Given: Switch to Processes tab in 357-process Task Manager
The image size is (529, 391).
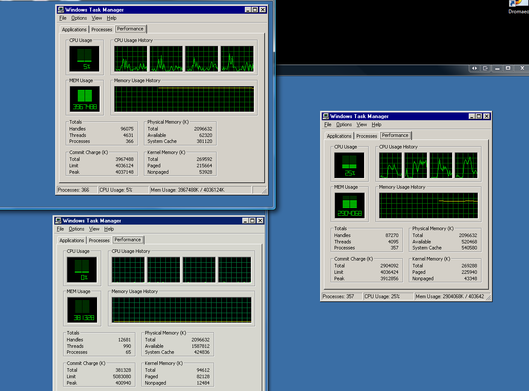Looking at the screenshot, I should (367, 136).
